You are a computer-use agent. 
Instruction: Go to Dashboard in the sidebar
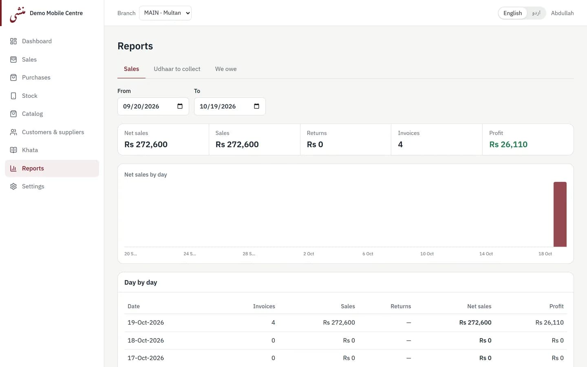click(52, 41)
